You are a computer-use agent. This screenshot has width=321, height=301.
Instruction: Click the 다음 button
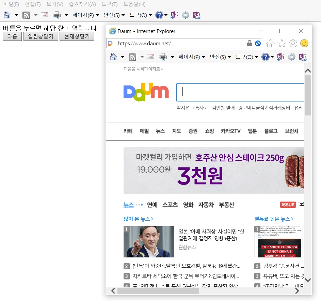point(12,36)
